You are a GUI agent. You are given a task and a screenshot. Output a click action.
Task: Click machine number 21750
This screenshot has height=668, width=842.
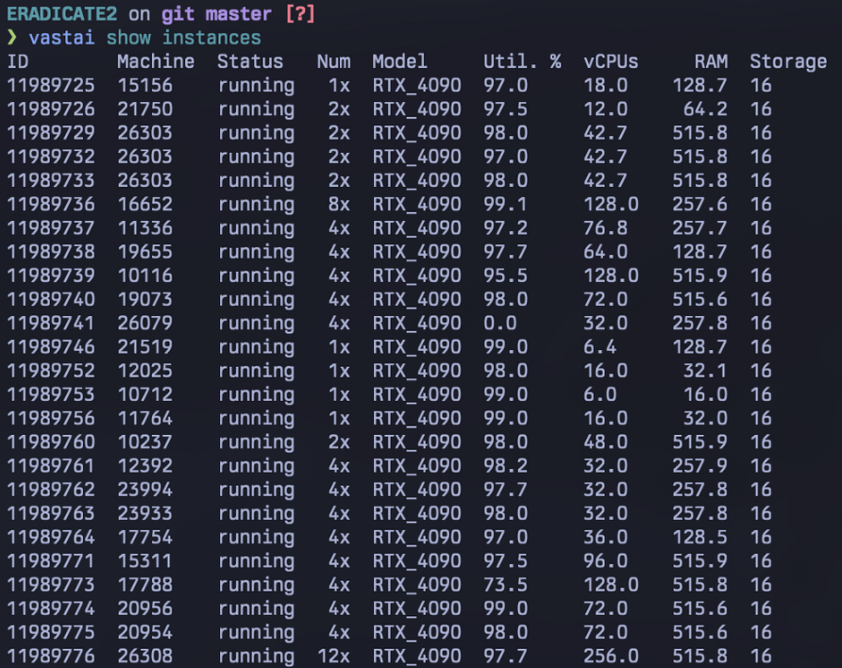click(x=145, y=109)
